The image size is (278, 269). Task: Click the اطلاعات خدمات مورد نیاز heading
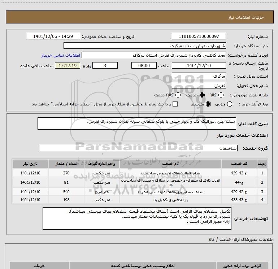[242, 135]
